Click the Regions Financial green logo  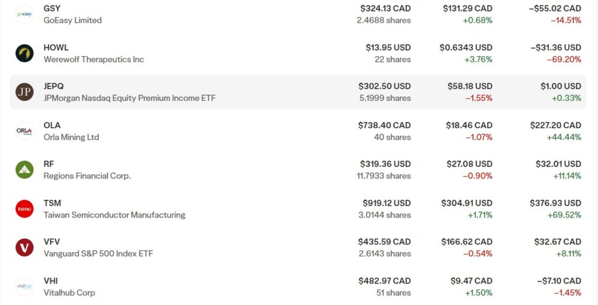(25, 170)
